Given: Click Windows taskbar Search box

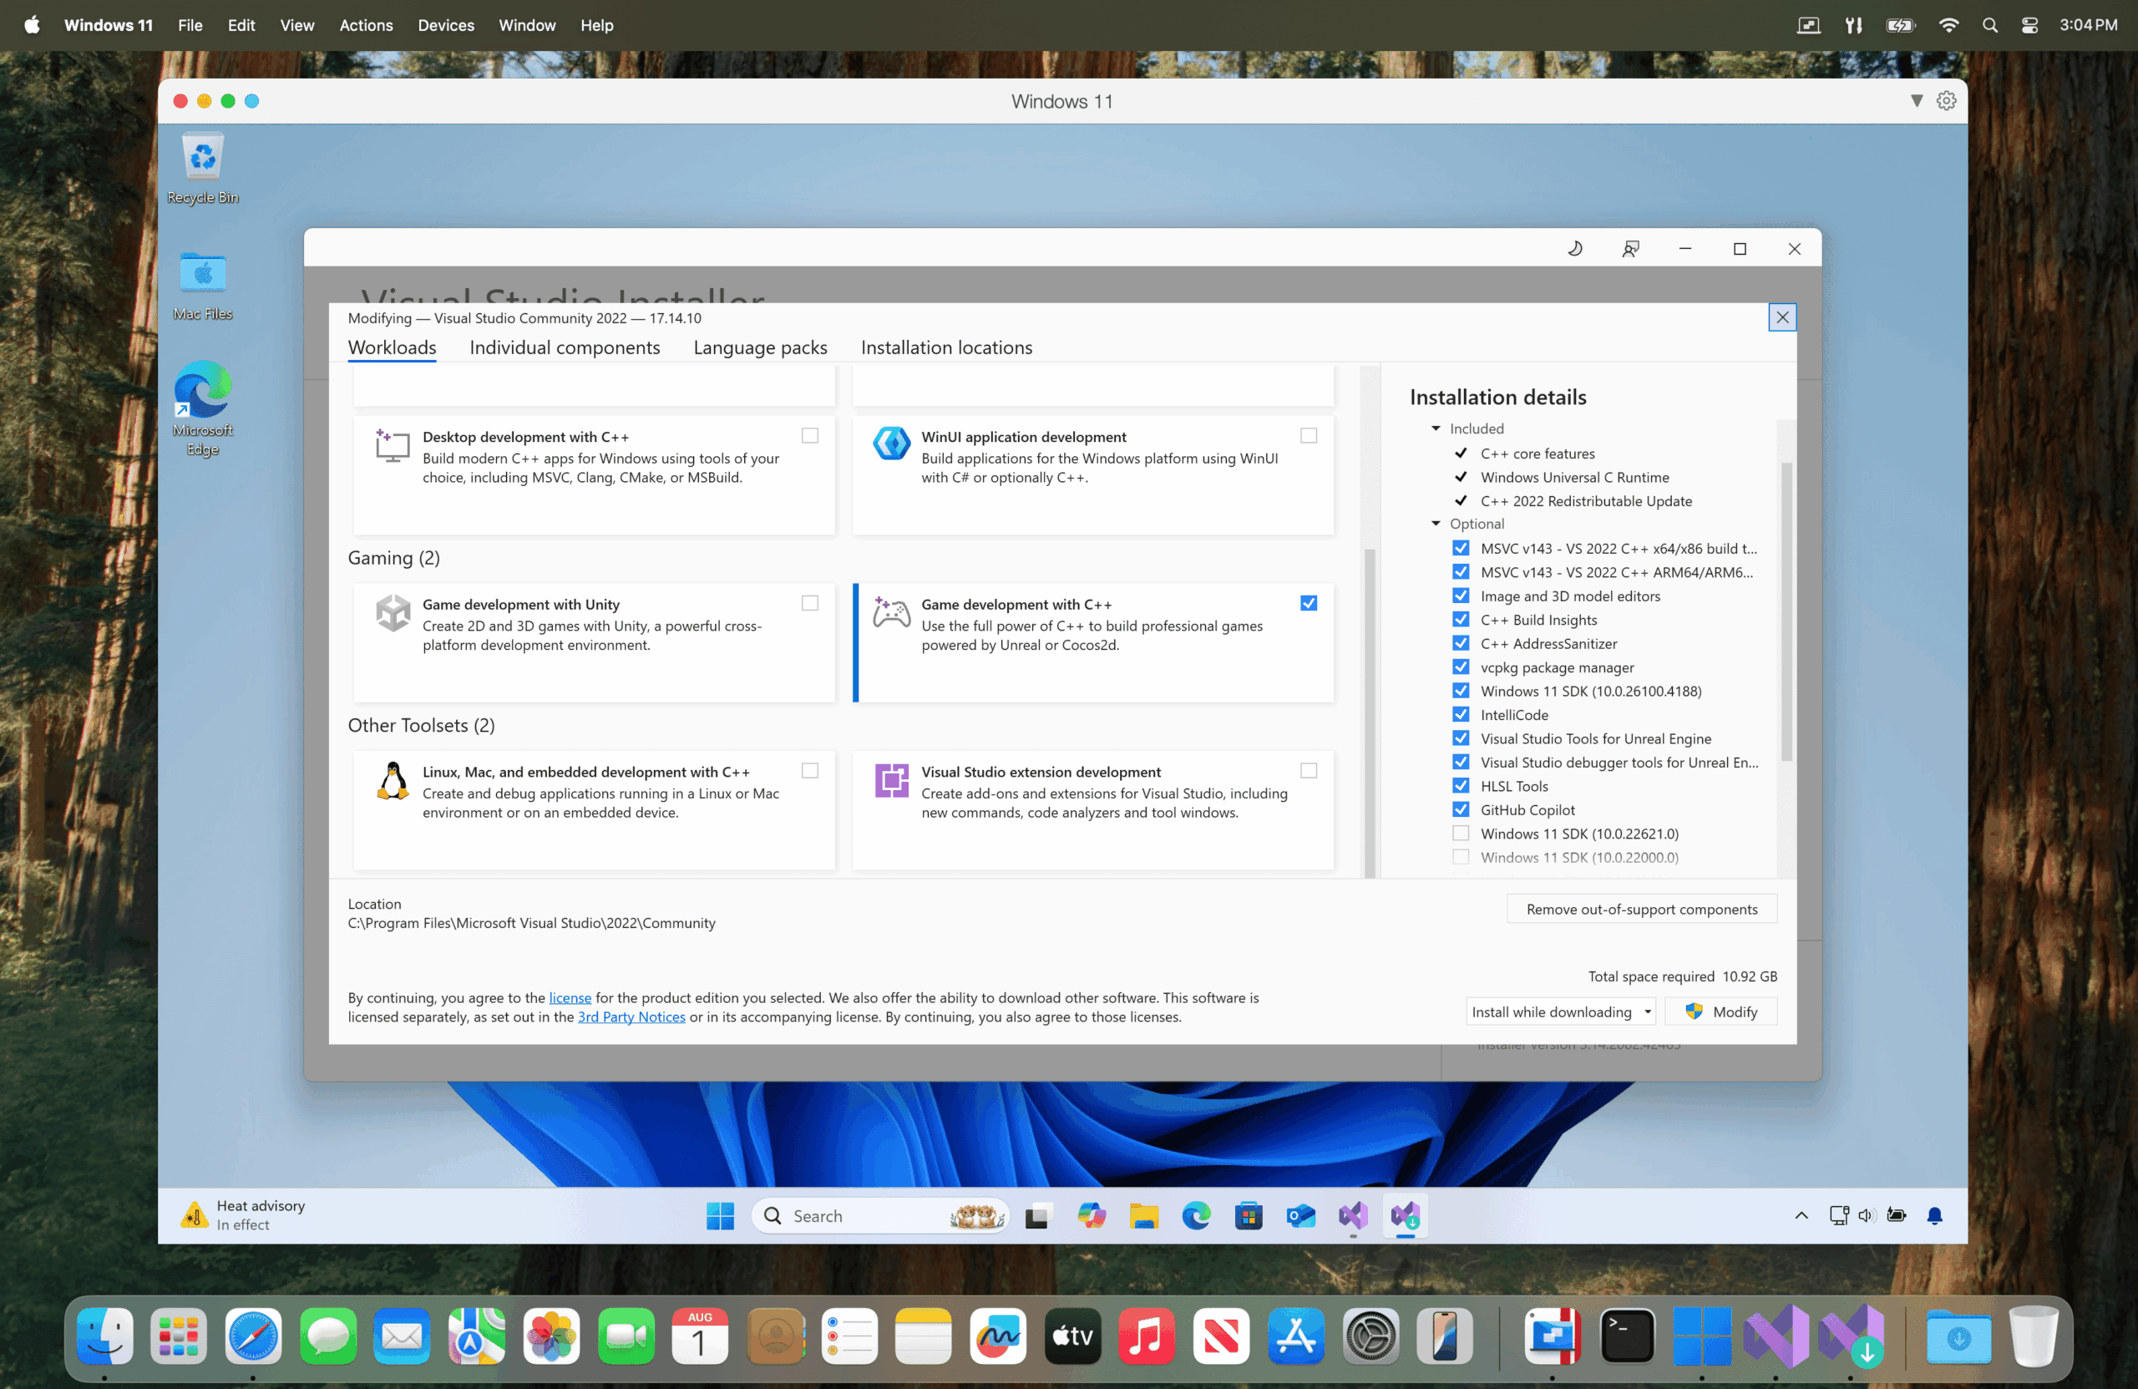Looking at the screenshot, I should coord(879,1215).
